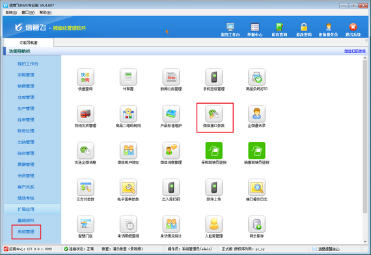This screenshot has height=255, width=371.
Task: Click 库存查询 toolbar button
Action: click(x=279, y=30)
